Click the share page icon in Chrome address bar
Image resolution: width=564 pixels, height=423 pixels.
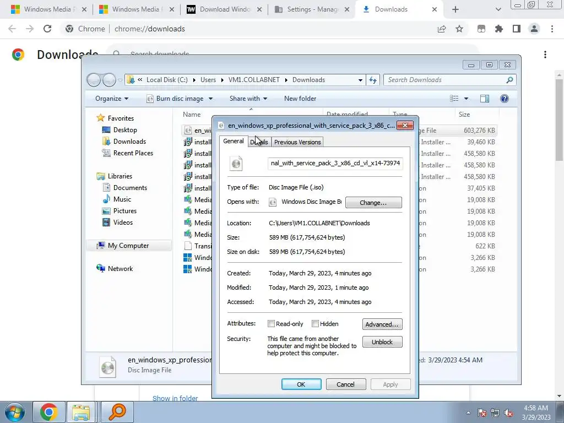(442, 29)
